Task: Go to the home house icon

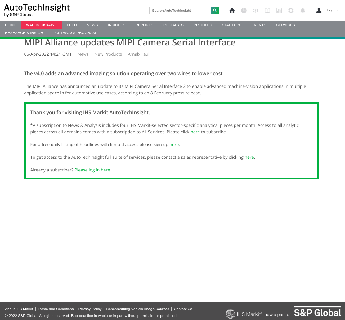Action: 232,11
